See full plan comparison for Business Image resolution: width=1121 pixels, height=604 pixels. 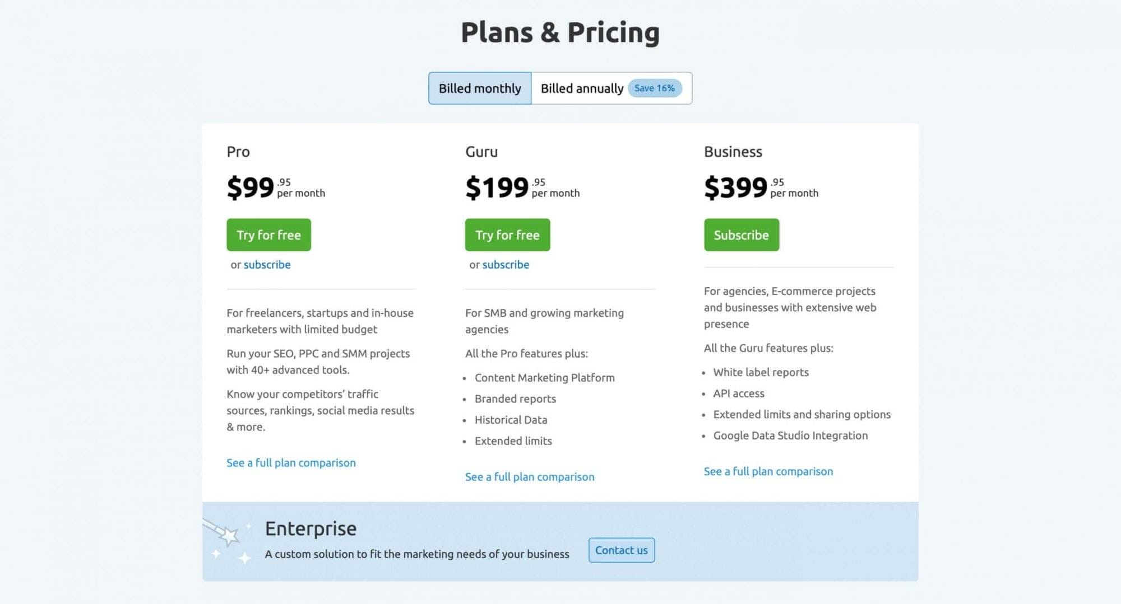[x=768, y=471]
